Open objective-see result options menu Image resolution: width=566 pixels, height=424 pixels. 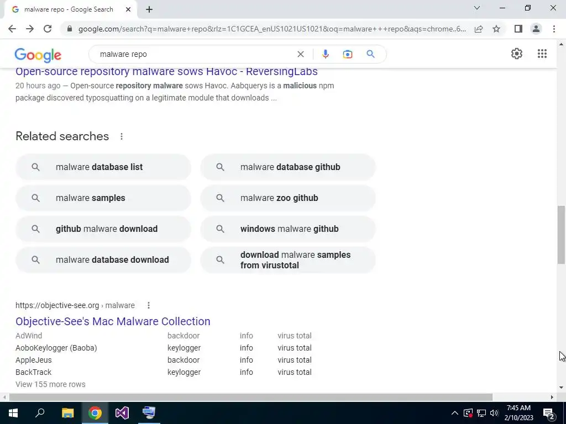point(148,305)
